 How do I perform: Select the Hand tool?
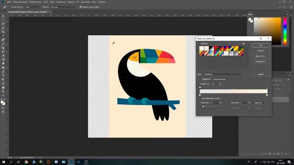click(x=3, y=88)
